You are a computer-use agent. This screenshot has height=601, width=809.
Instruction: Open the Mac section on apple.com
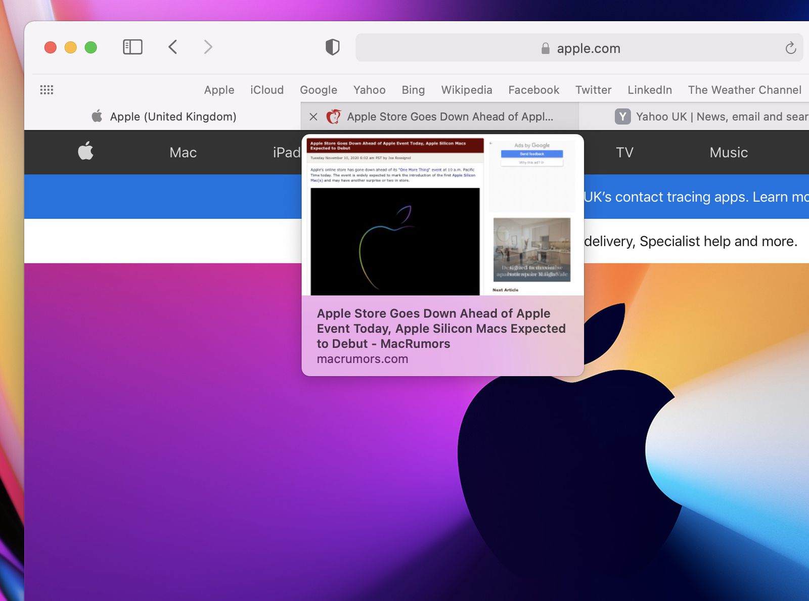183,152
